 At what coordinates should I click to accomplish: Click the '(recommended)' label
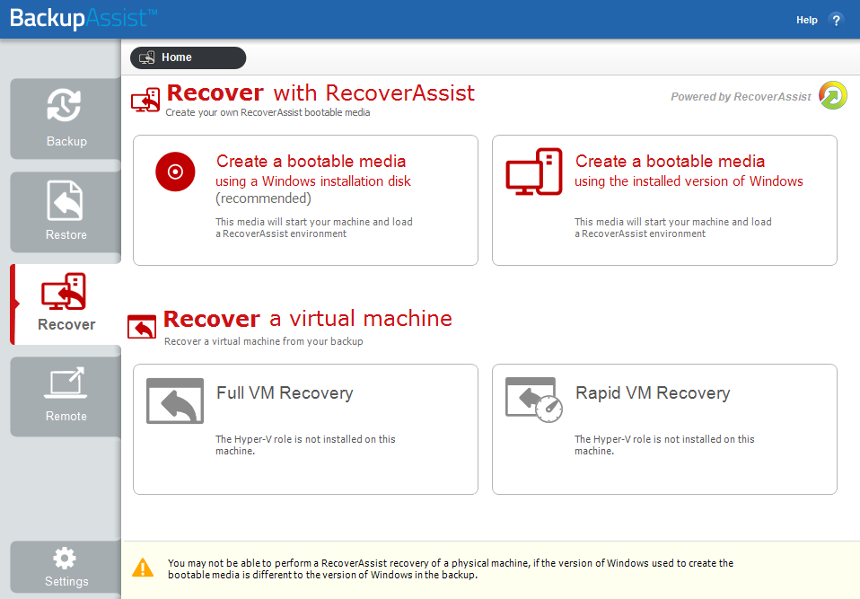pyautogui.click(x=263, y=198)
